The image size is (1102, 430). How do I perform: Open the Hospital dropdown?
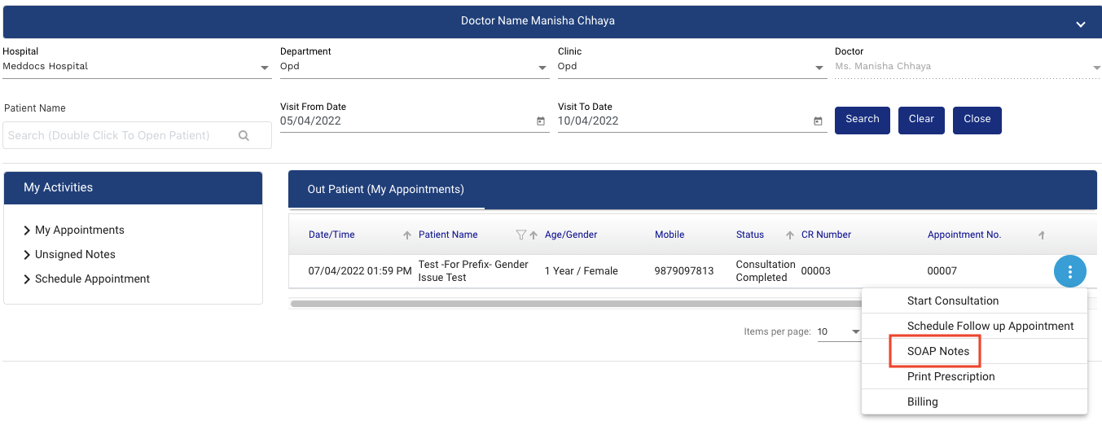tap(137, 67)
